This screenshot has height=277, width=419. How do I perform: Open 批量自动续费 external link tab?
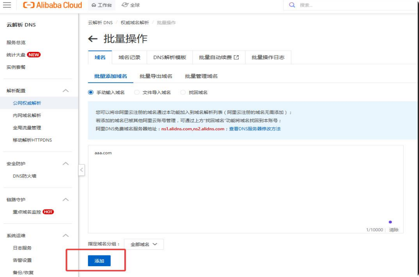(x=219, y=57)
